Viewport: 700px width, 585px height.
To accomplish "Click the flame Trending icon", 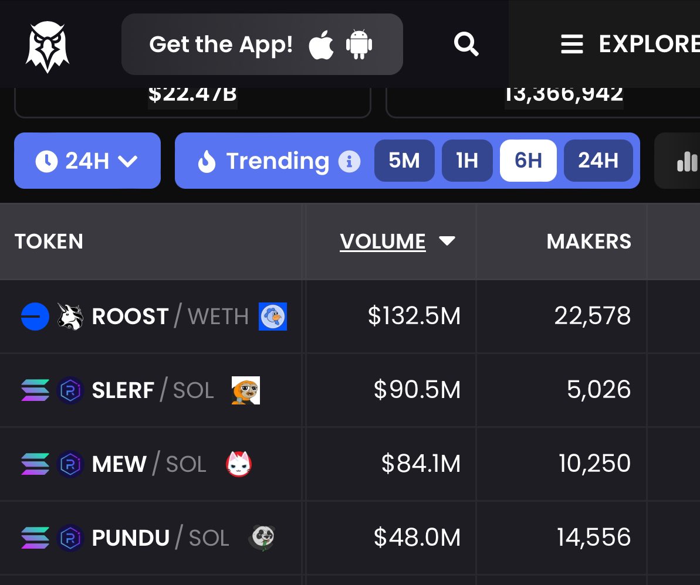I will (207, 161).
